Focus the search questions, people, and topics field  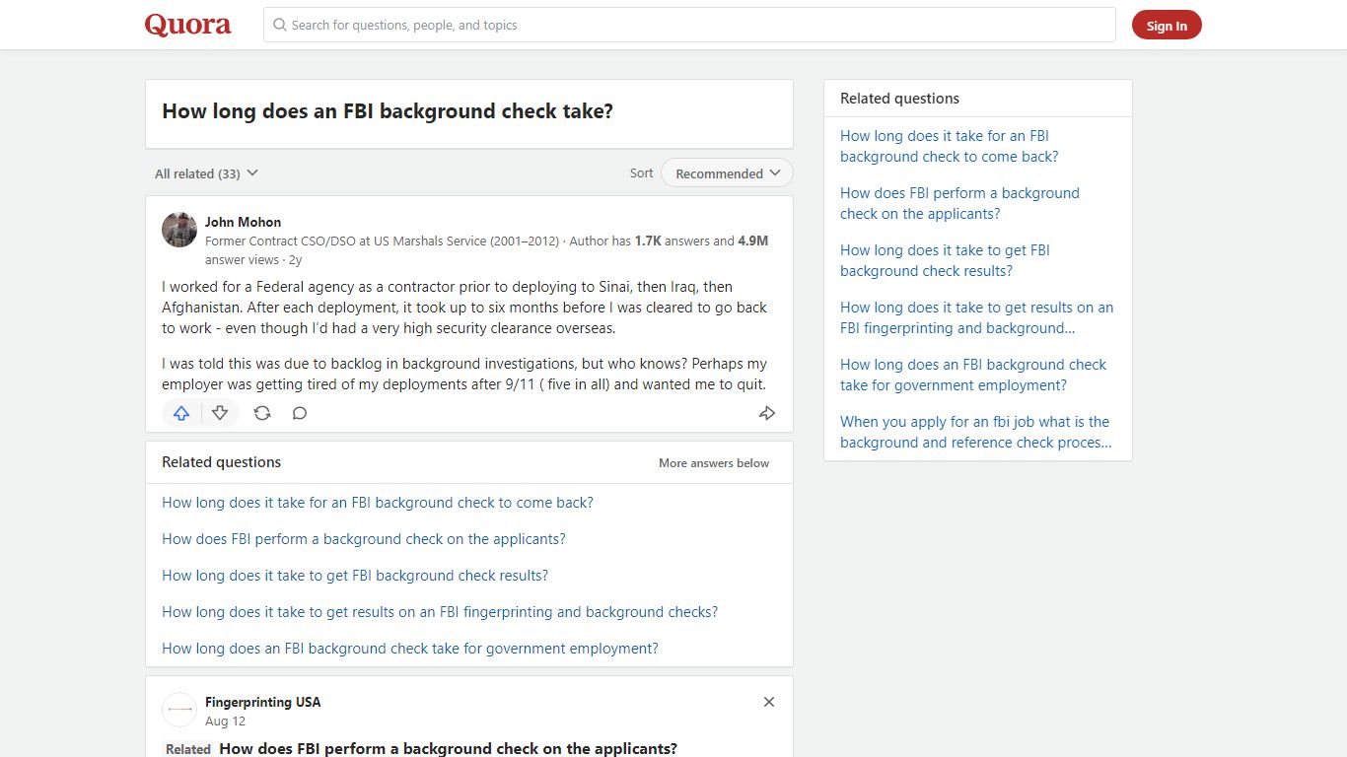point(689,25)
